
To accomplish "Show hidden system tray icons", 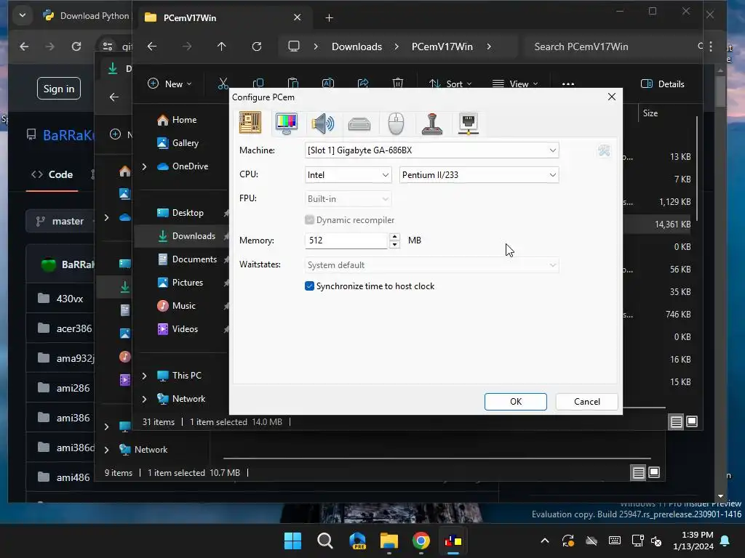I will pos(545,541).
